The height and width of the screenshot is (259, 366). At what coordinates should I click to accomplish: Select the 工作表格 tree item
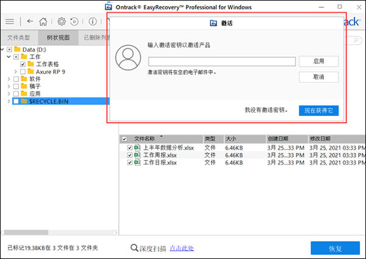(48, 64)
